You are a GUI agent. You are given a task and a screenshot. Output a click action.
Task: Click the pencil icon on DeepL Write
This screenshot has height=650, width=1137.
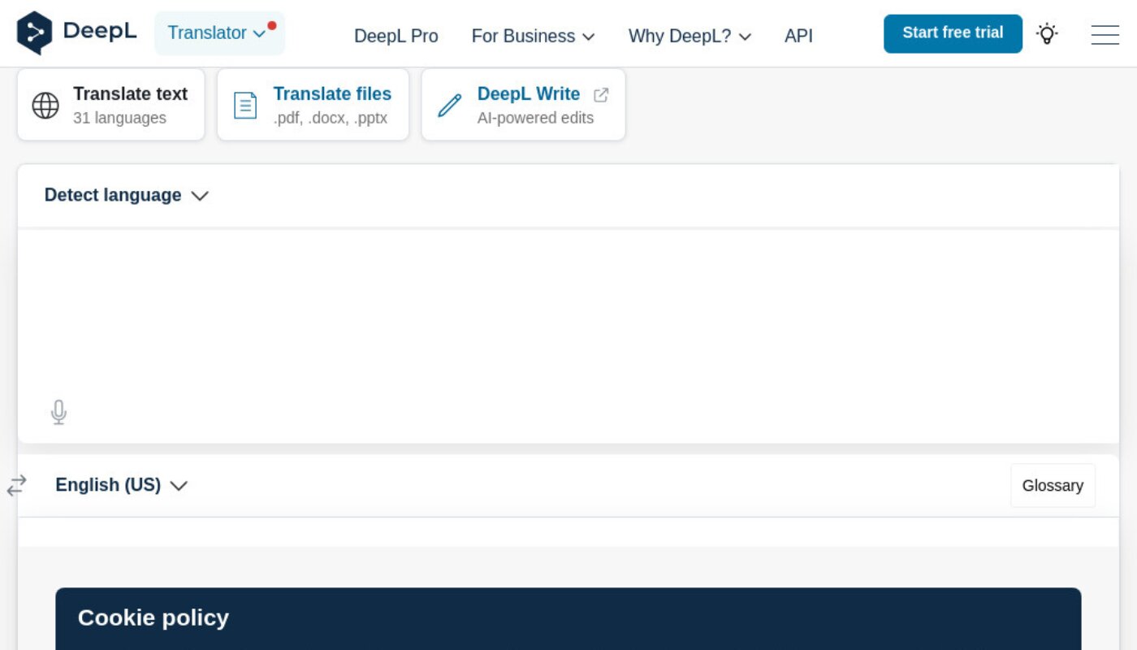449,106
